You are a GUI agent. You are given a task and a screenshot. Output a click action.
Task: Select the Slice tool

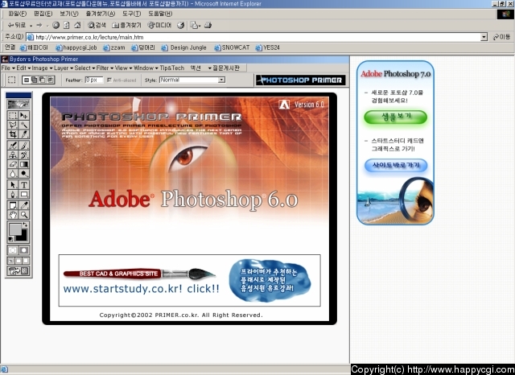(x=23, y=134)
